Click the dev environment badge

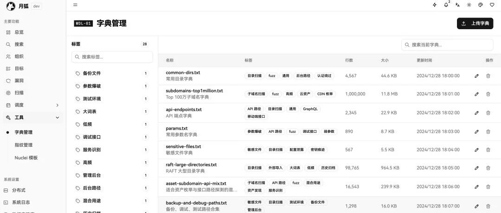tap(37, 6)
